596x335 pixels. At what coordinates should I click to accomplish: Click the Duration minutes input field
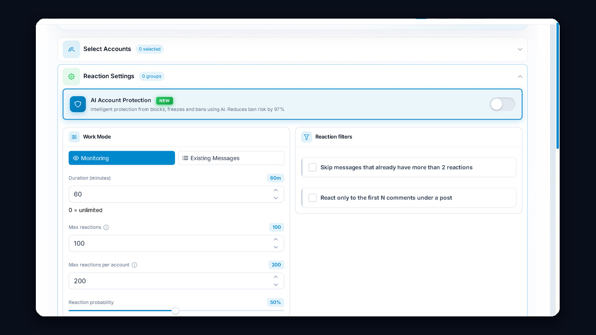176,194
